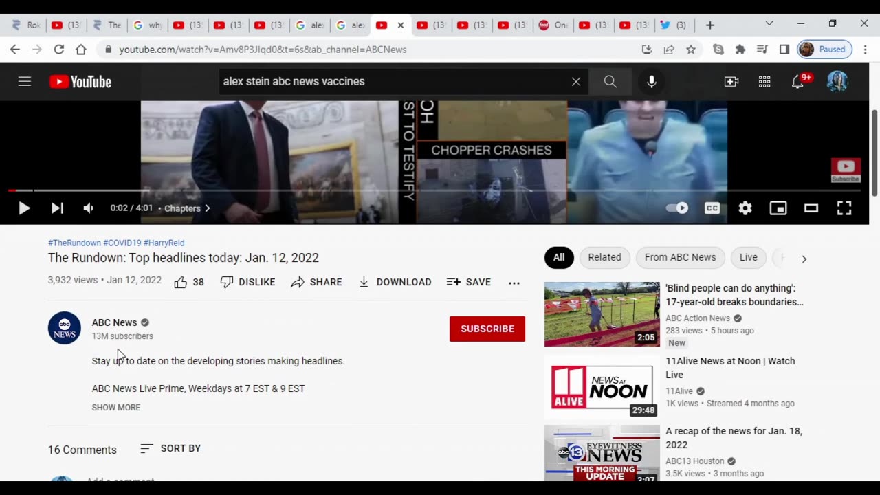Open the player settings gear
The width and height of the screenshot is (880, 495).
(745, 208)
